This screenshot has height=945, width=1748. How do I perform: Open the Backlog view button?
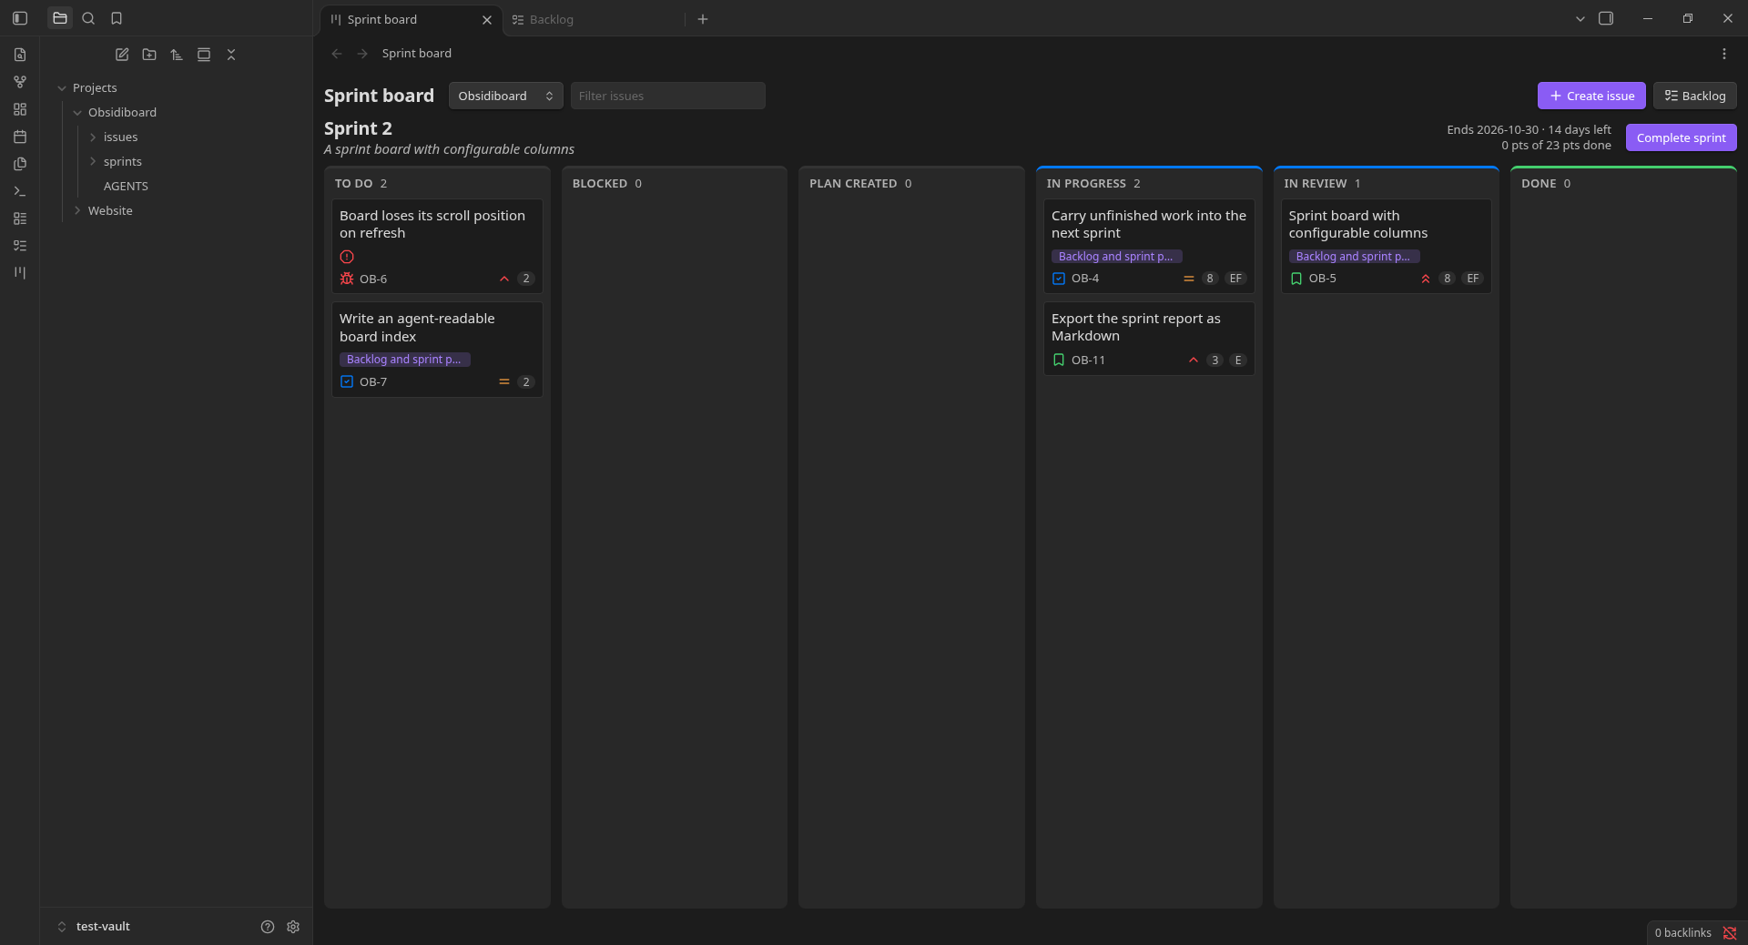click(x=1695, y=96)
